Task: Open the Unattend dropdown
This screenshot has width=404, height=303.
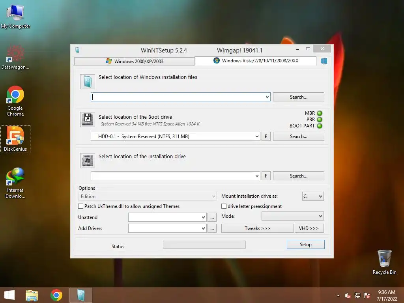Action: (x=167, y=217)
